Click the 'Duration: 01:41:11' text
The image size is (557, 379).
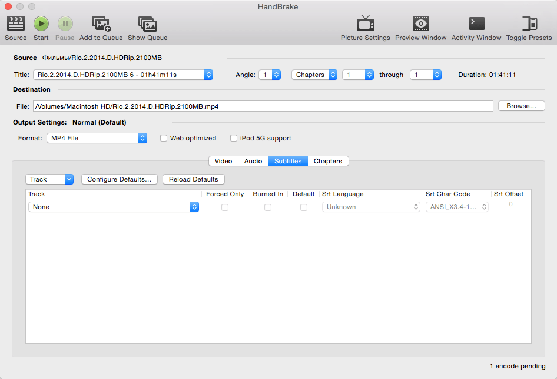487,75
